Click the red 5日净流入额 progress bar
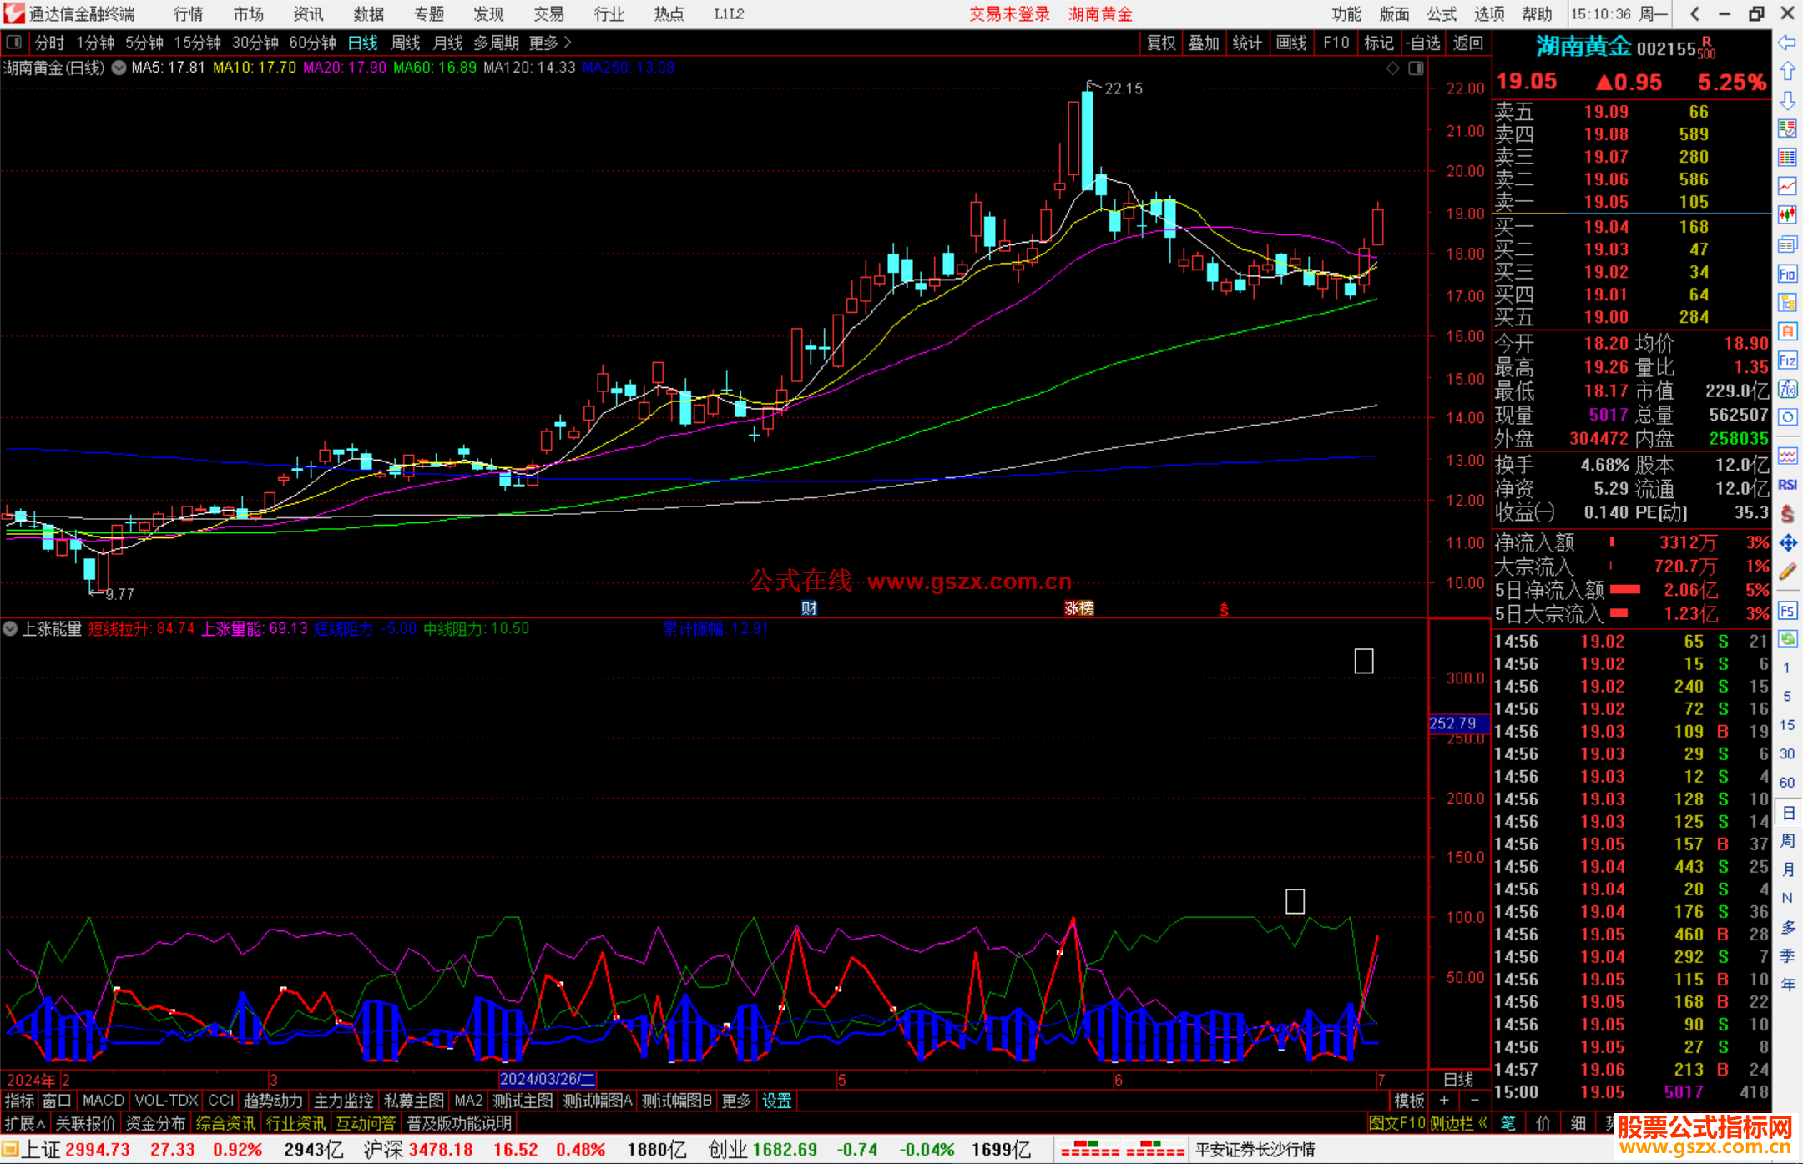Viewport: 1803px width, 1164px height. (x=1625, y=590)
